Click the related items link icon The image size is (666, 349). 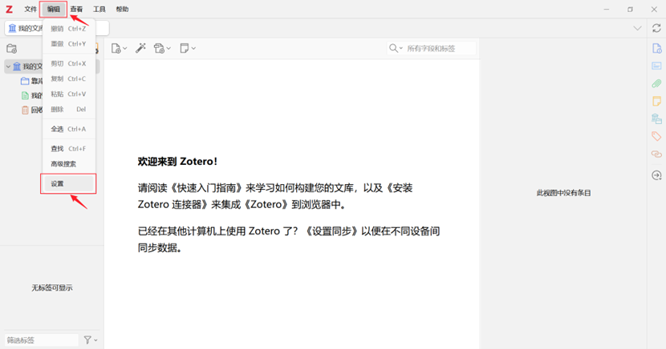point(656,154)
